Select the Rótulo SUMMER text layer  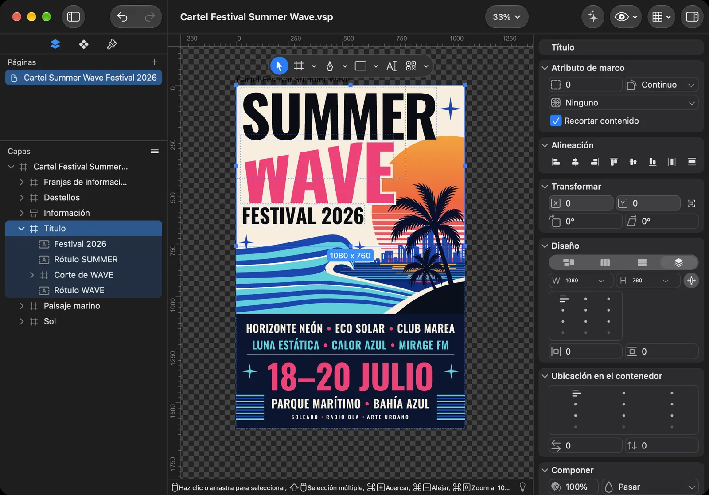coord(83,259)
